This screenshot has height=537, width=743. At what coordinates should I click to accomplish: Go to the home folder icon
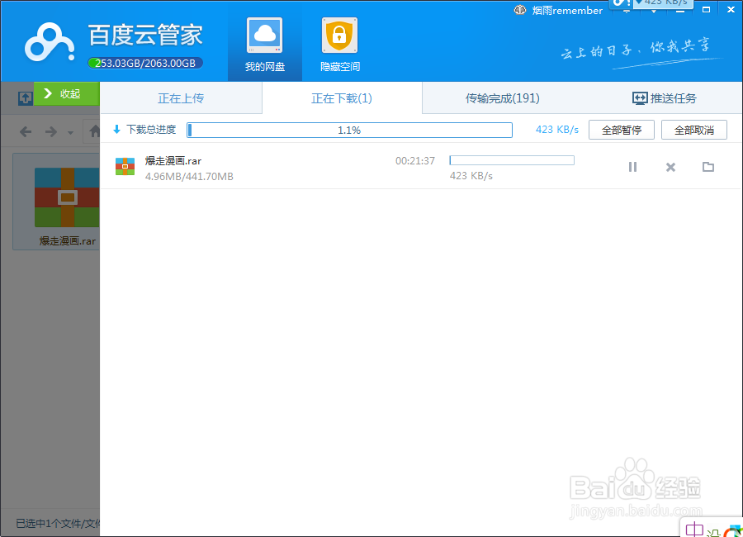point(95,131)
